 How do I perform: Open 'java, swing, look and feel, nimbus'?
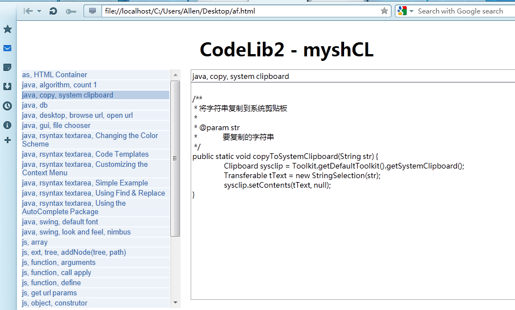tap(95, 232)
